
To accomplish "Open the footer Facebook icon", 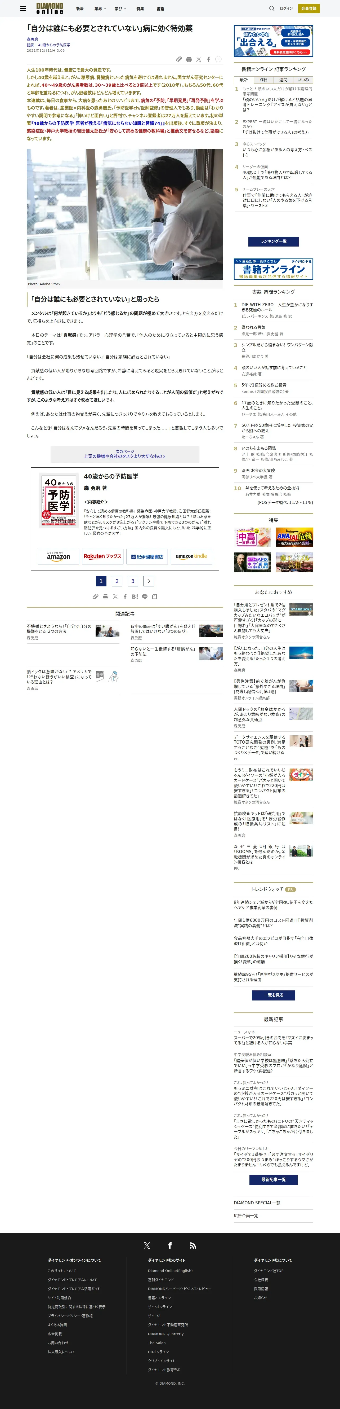I will (170, 1245).
